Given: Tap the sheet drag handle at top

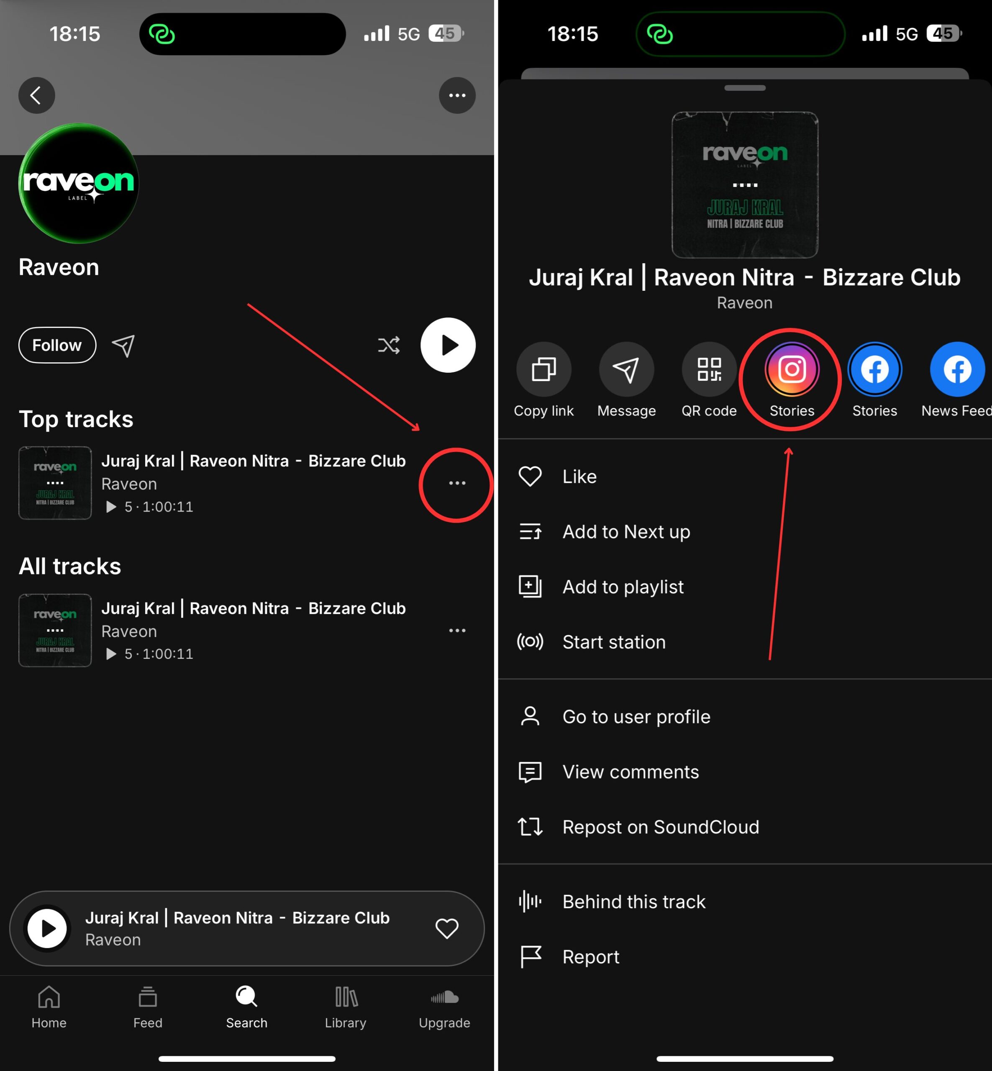Looking at the screenshot, I should (x=745, y=88).
